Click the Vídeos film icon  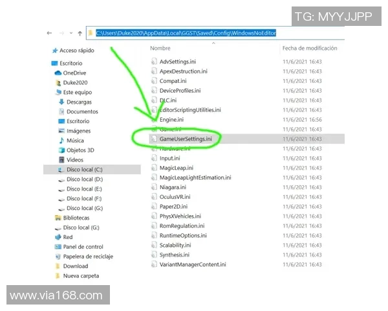pos(61,160)
